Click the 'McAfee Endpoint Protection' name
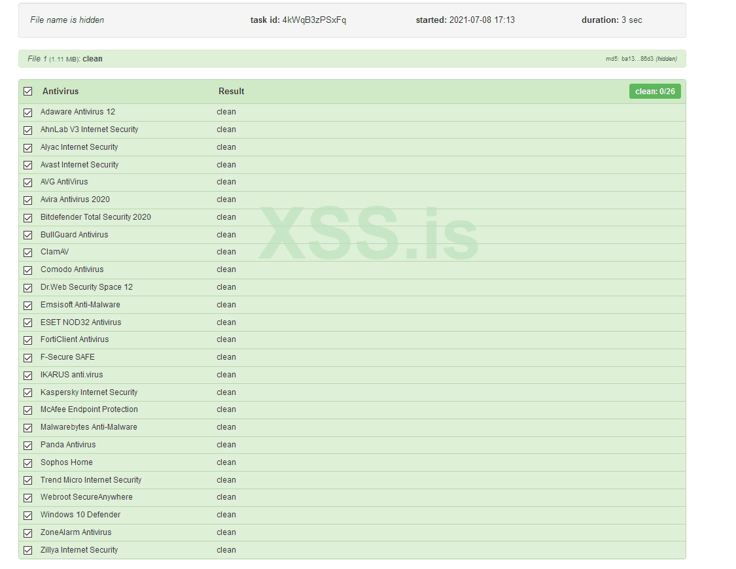 tap(89, 409)
